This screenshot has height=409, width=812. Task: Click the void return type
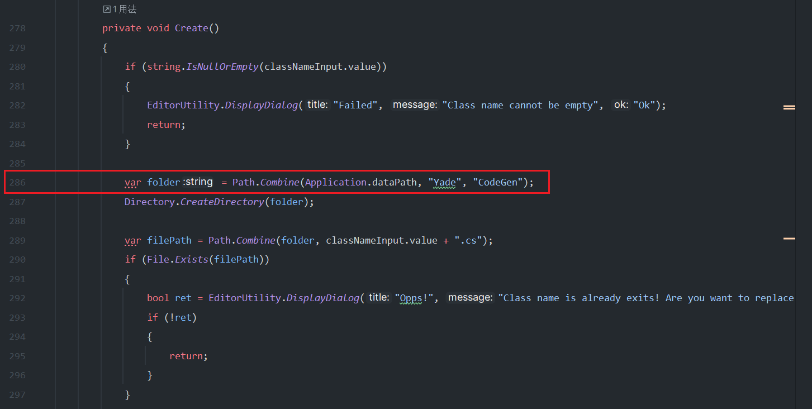click(x=158, y=28)
